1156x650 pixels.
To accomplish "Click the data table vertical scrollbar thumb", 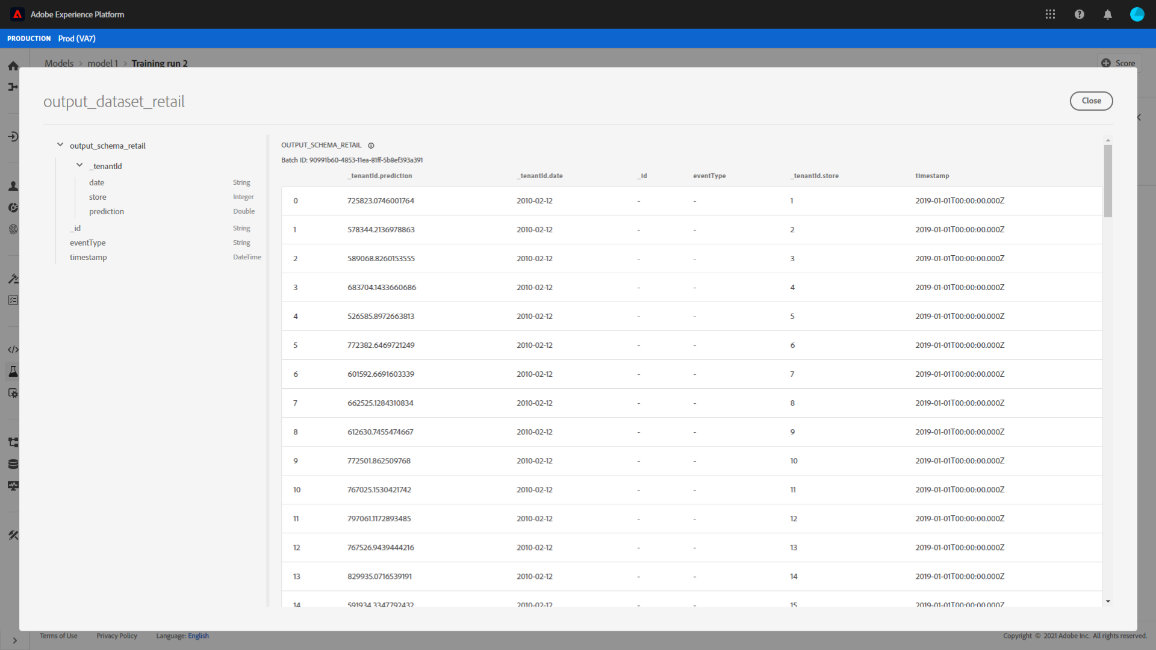I will point(1108,181).
